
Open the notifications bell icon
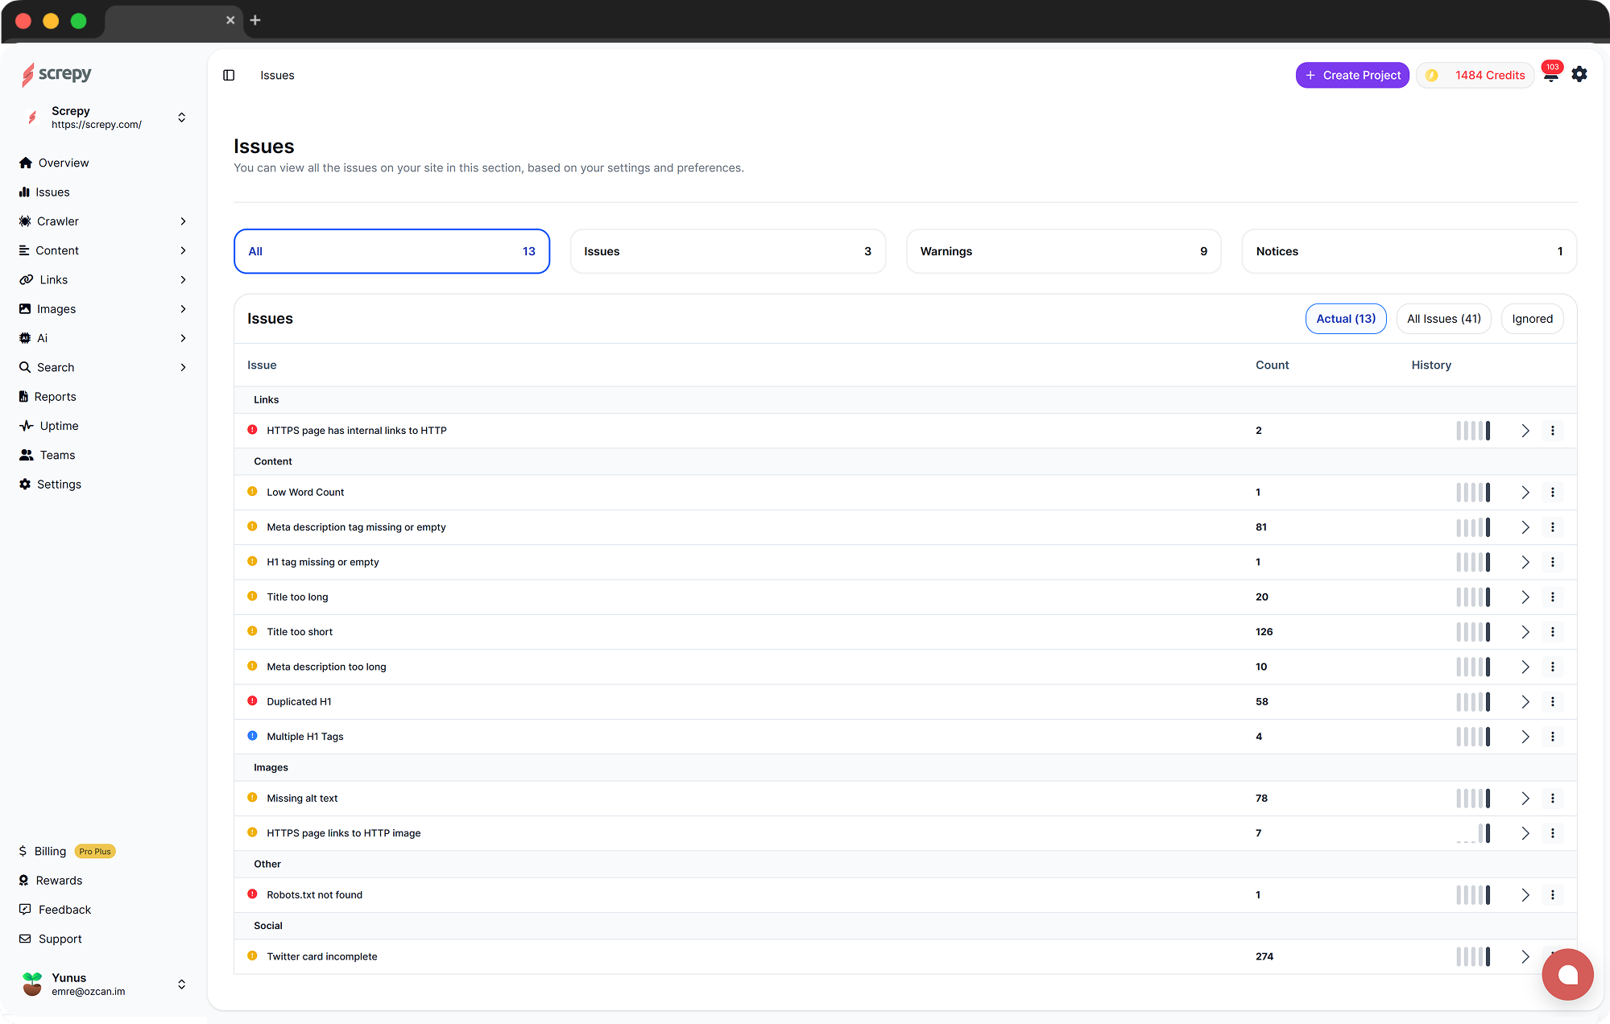click(x=1550, y=75)
